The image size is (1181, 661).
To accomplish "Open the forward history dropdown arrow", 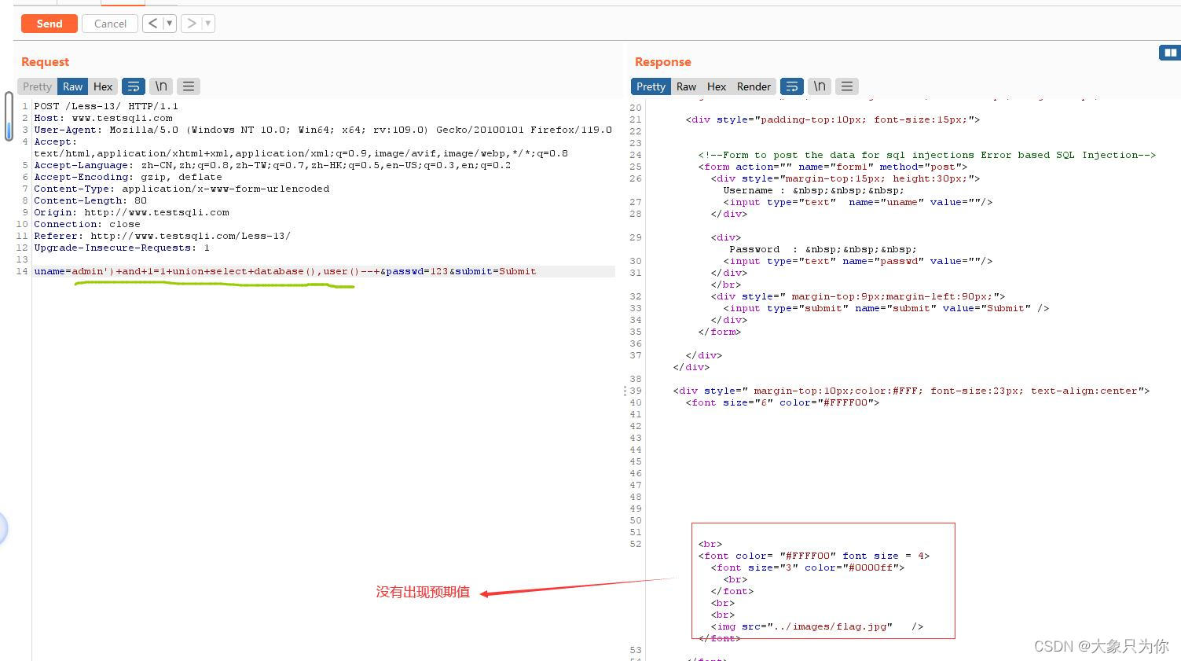I will [208, 24].
